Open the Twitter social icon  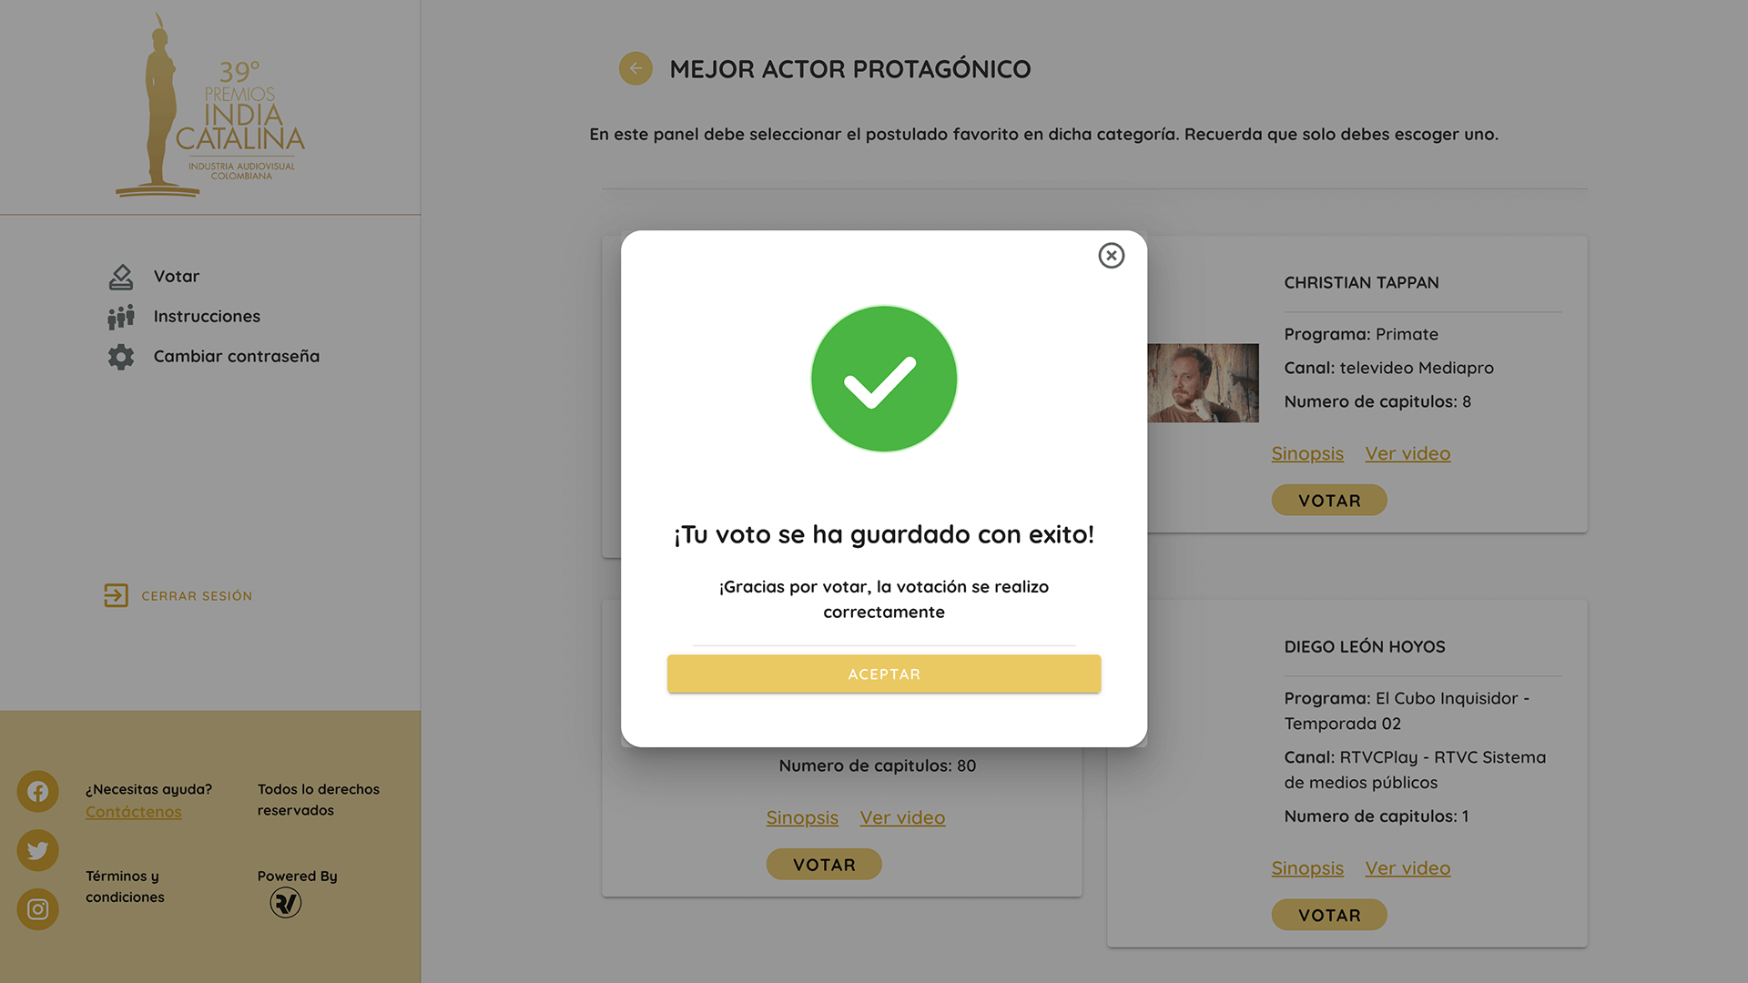(x=37, y=850)
